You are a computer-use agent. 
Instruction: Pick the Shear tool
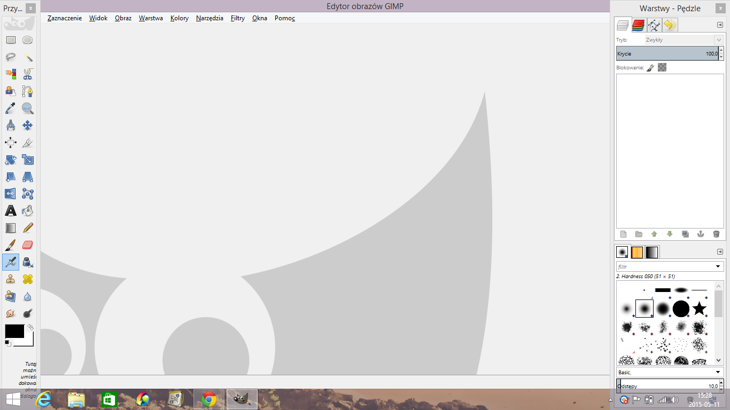pos(11,177)
